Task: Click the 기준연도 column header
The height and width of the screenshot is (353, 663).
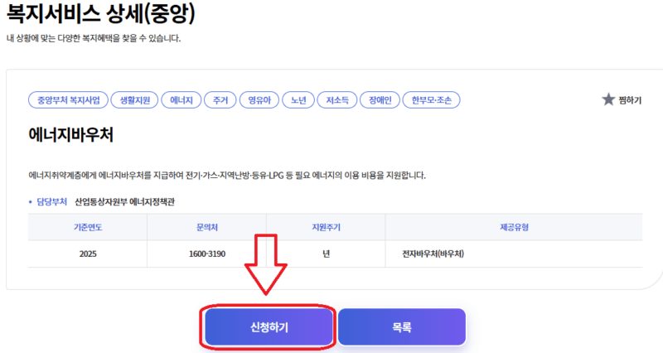Action: coord(88,227)
